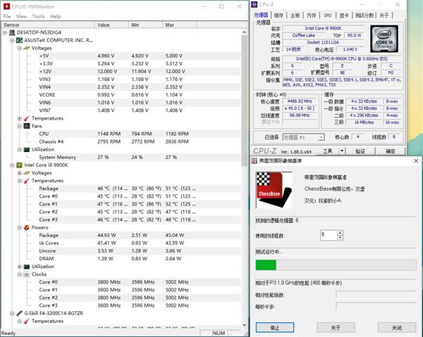Switch to the 内存 tab in CPU-Z
This screenshot has width=423, height=337.
click(x=312, y=14)
